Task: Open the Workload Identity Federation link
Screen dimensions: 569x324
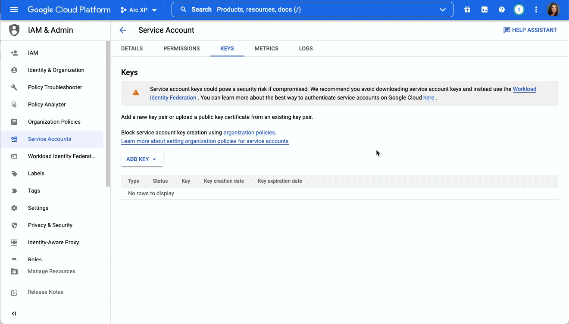Action: pyautogui.click(x=524, y=89)
